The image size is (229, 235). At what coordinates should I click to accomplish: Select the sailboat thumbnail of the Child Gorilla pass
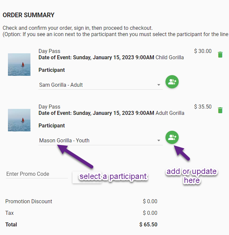click(19, 65)
